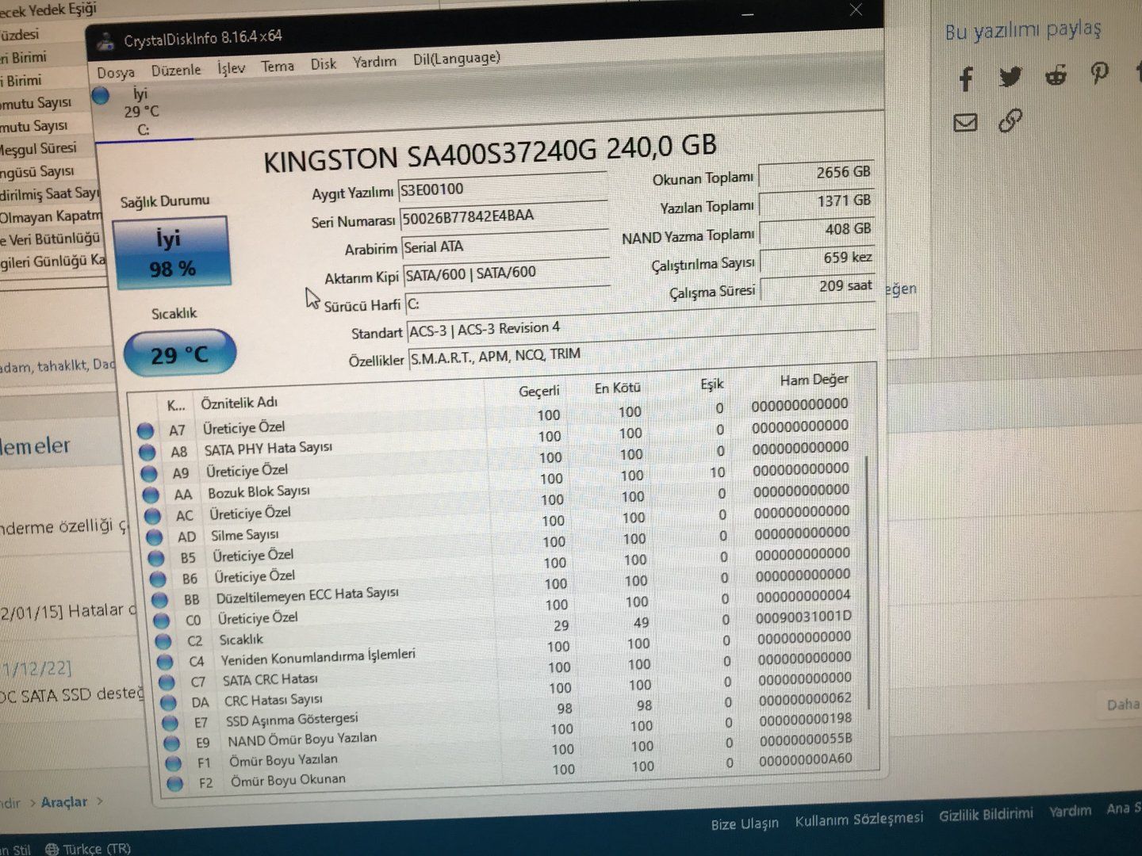The image size is (1142, 856).
Task: Click the Okunan Toplamı value 2656 GB
Action: point(817,173)
